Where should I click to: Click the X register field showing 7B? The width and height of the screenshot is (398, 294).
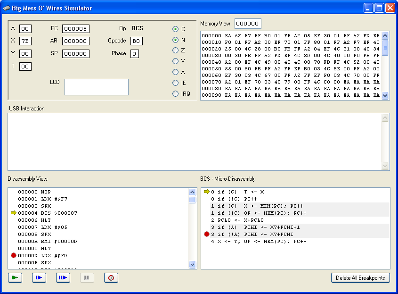coord(25,41)
